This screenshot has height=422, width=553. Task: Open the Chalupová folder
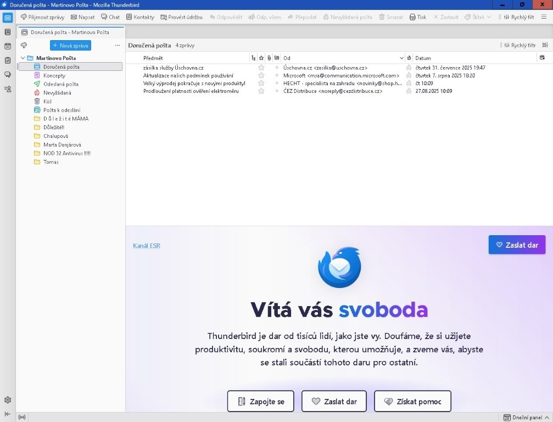point(70,136)
